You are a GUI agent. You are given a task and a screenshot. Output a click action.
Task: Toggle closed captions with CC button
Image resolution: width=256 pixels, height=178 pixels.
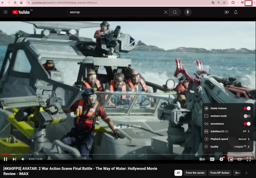[x=212, y=159]
